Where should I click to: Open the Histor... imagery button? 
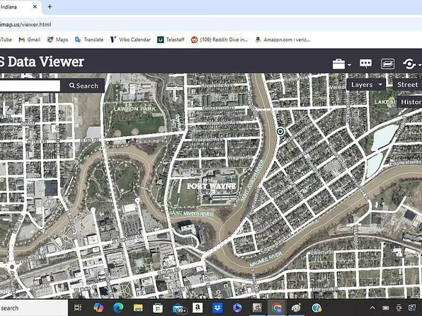pos(409,102)
